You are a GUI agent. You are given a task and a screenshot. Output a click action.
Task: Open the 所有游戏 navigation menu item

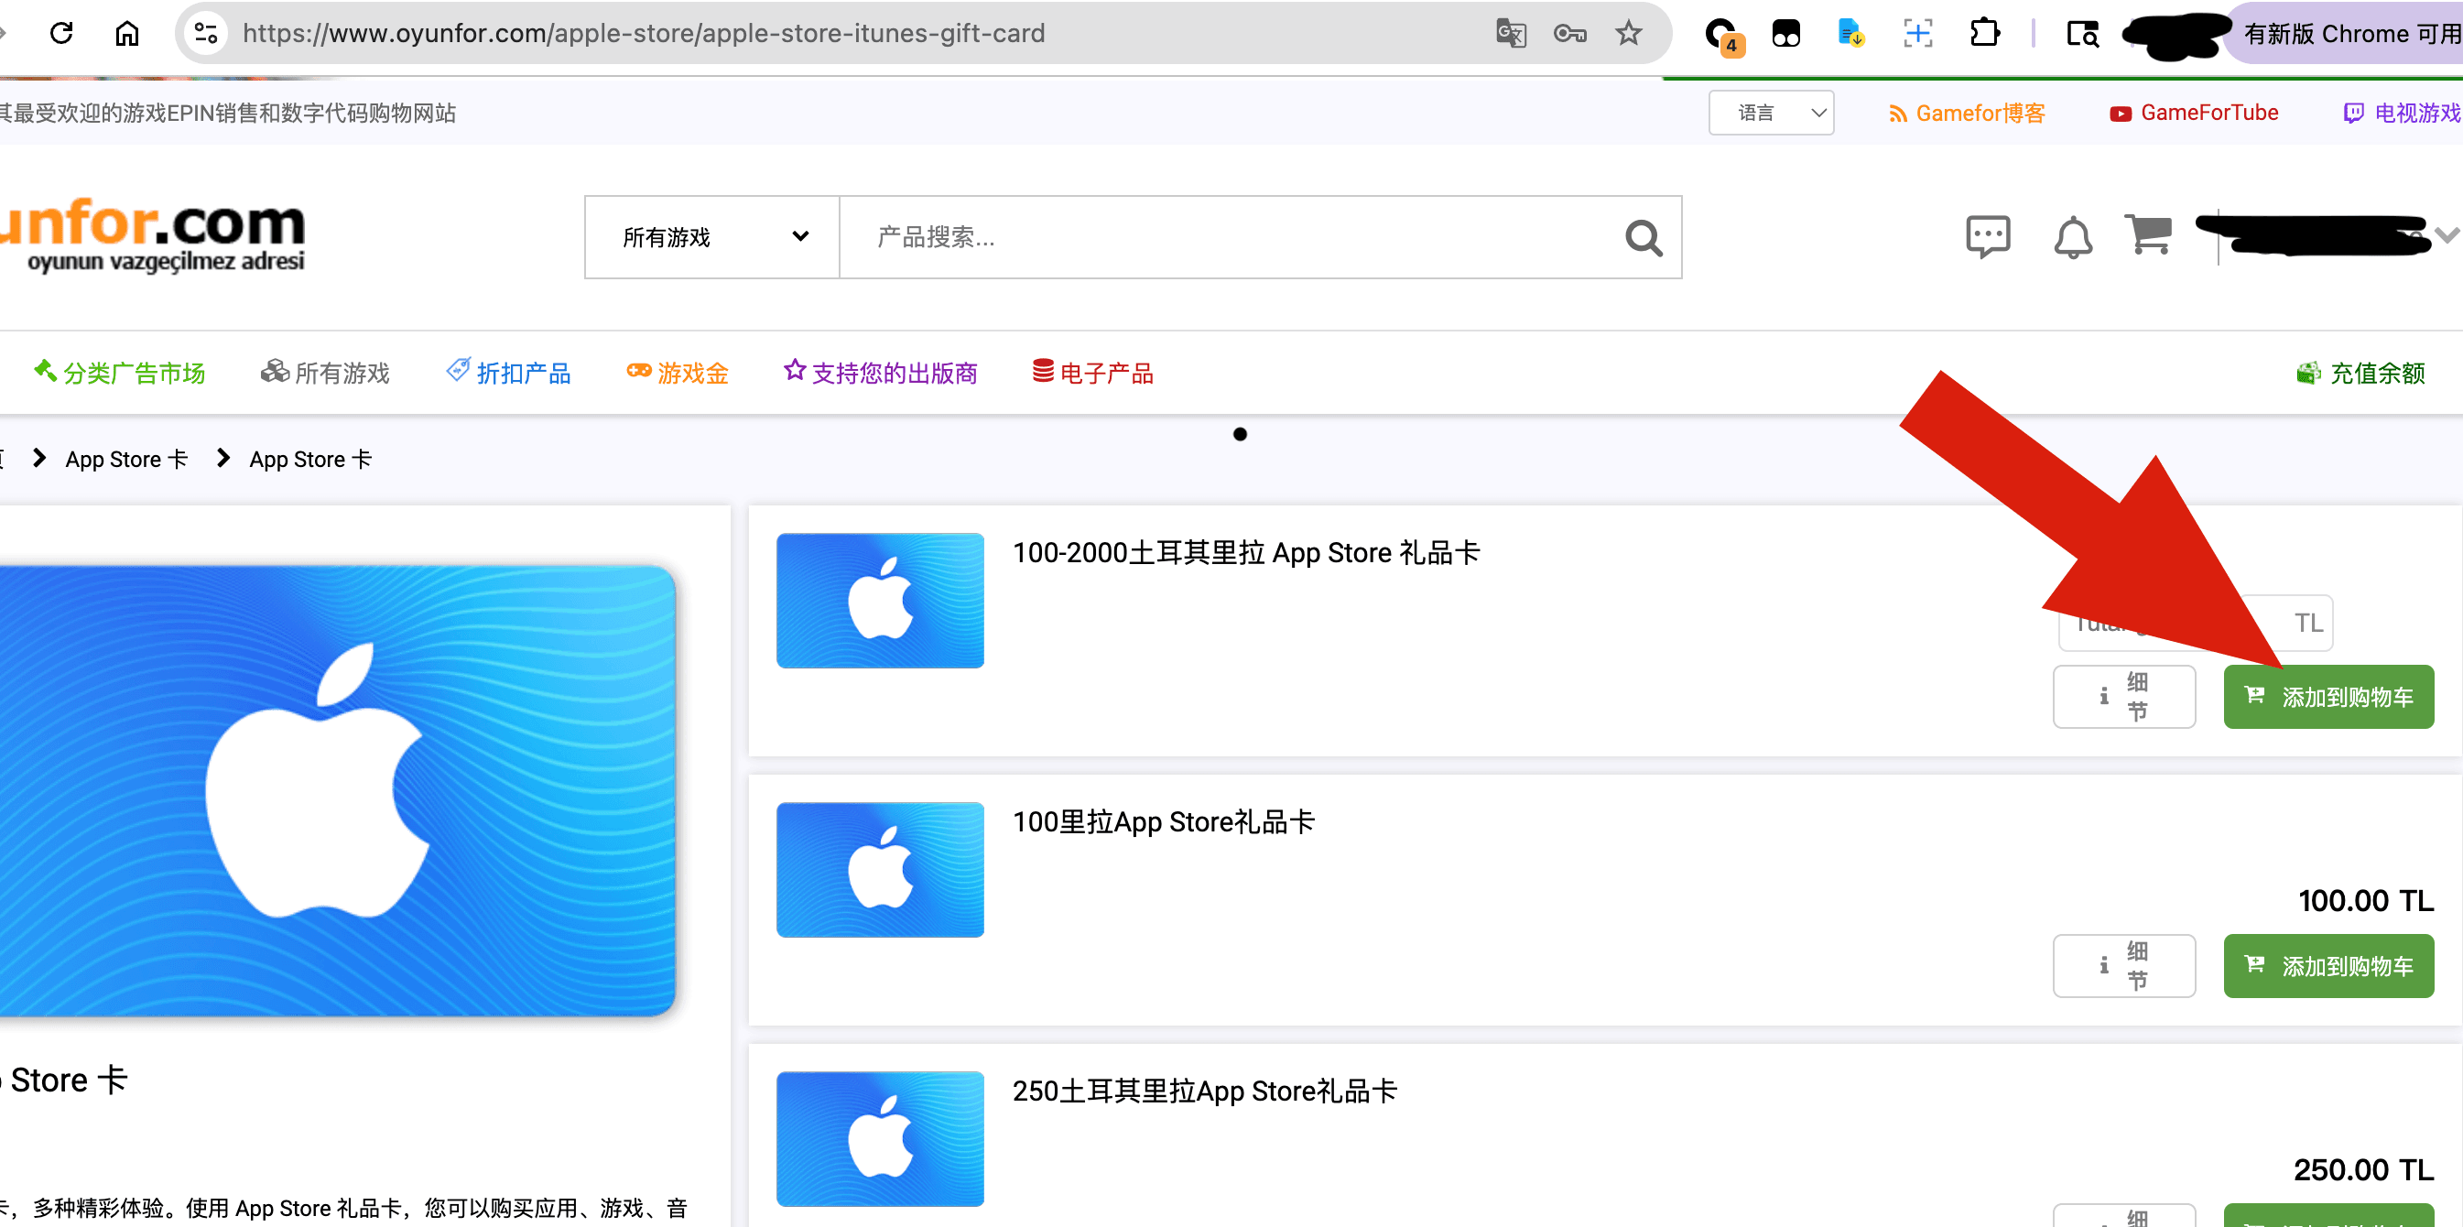click(x=325, y=373)
